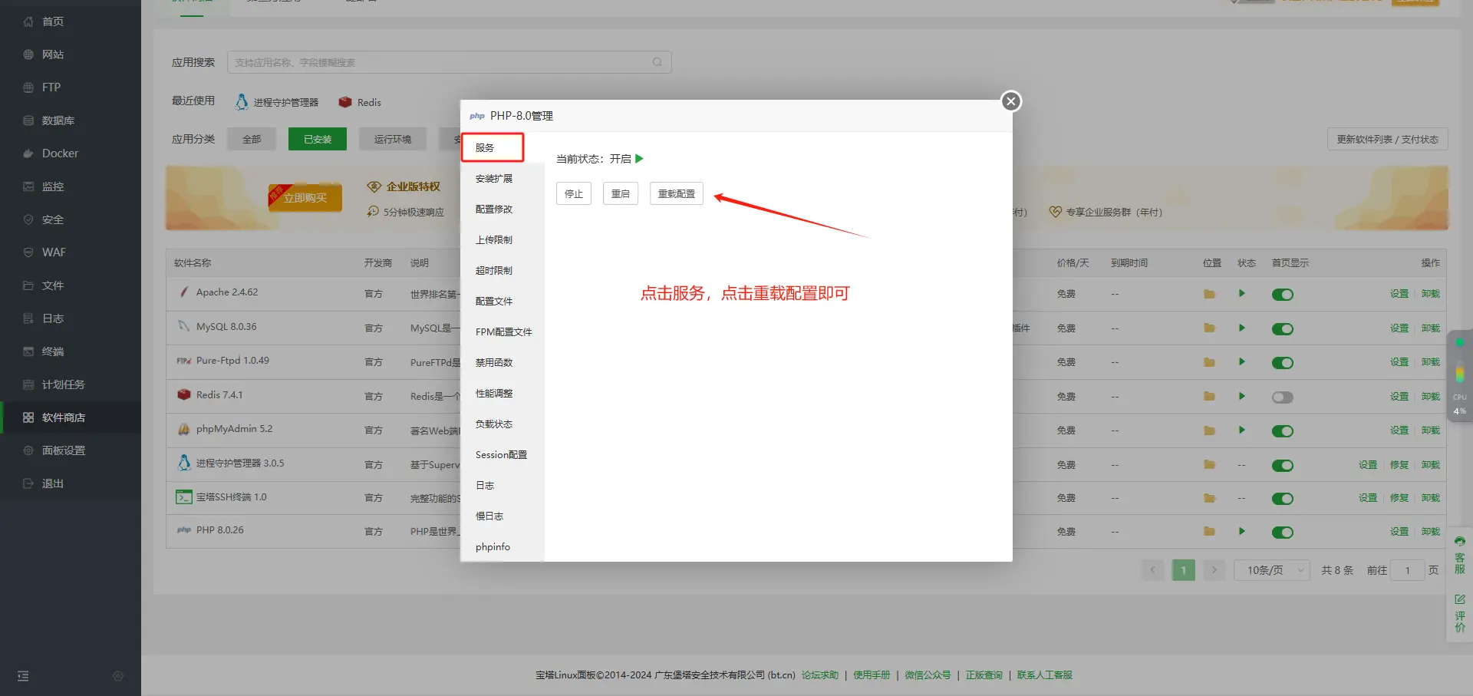Go to next page with right chevron
1473x696 pixels.
coord(1214,570)
